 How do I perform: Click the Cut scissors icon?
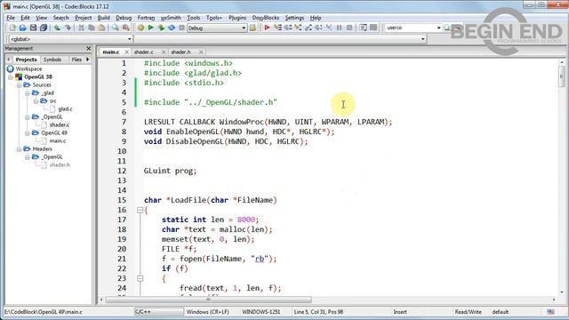(81, 28)
